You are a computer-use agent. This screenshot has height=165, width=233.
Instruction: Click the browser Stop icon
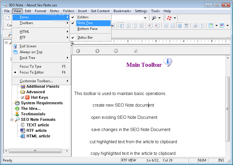pyautogui.click(x=116, y=51)
